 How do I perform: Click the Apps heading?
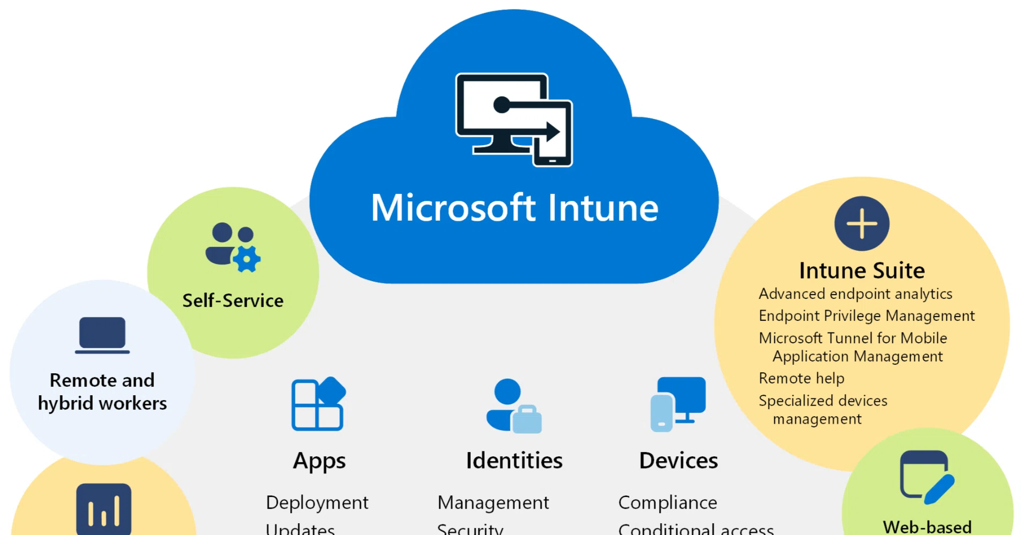pyautogui.click(x=319, y=461)
